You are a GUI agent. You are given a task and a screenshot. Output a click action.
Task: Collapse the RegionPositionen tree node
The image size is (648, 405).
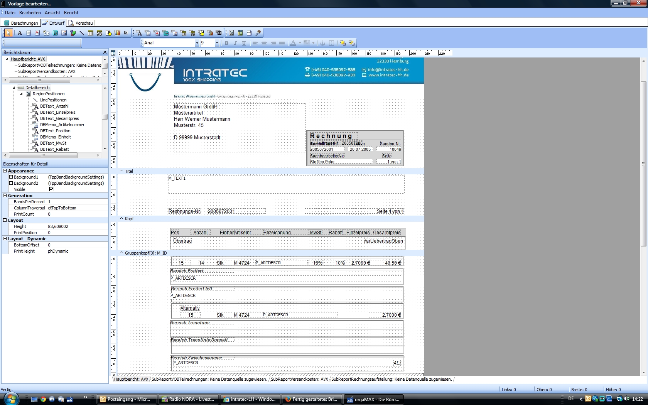[x=22, y=94]
